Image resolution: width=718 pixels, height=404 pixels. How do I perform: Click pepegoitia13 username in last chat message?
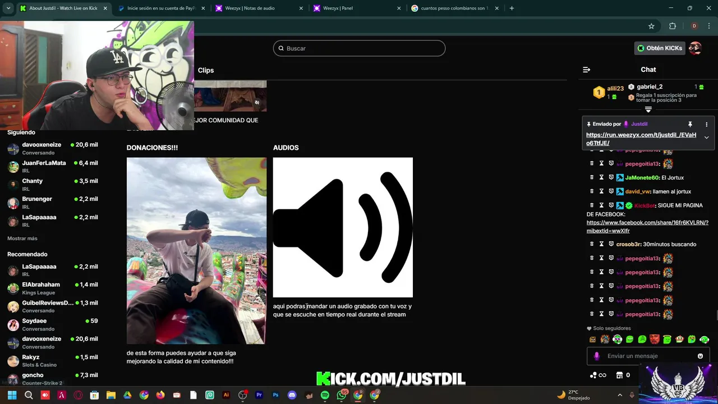coord(642,314)
